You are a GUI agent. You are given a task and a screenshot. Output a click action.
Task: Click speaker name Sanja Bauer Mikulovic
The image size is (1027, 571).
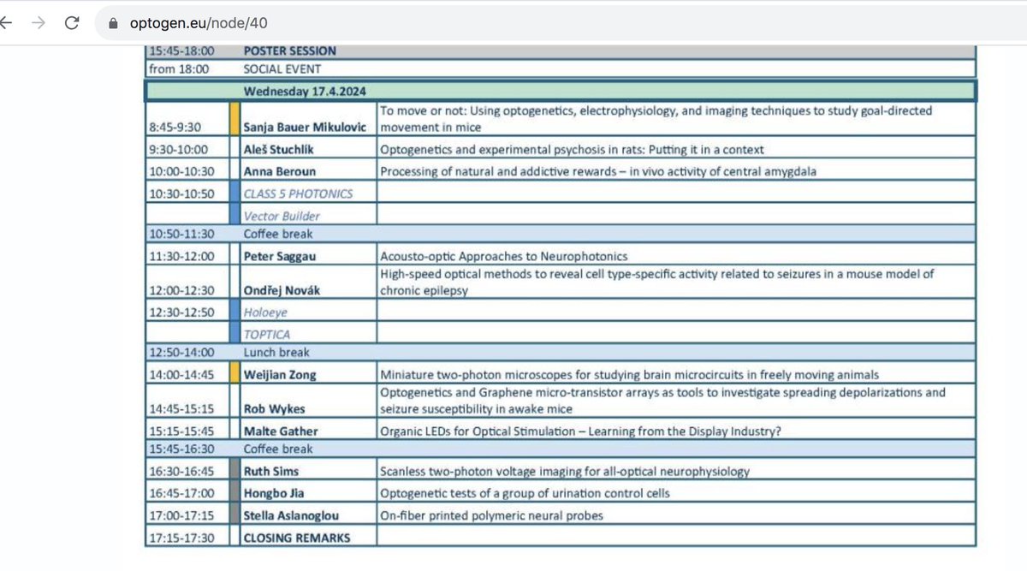coord(305,128)
